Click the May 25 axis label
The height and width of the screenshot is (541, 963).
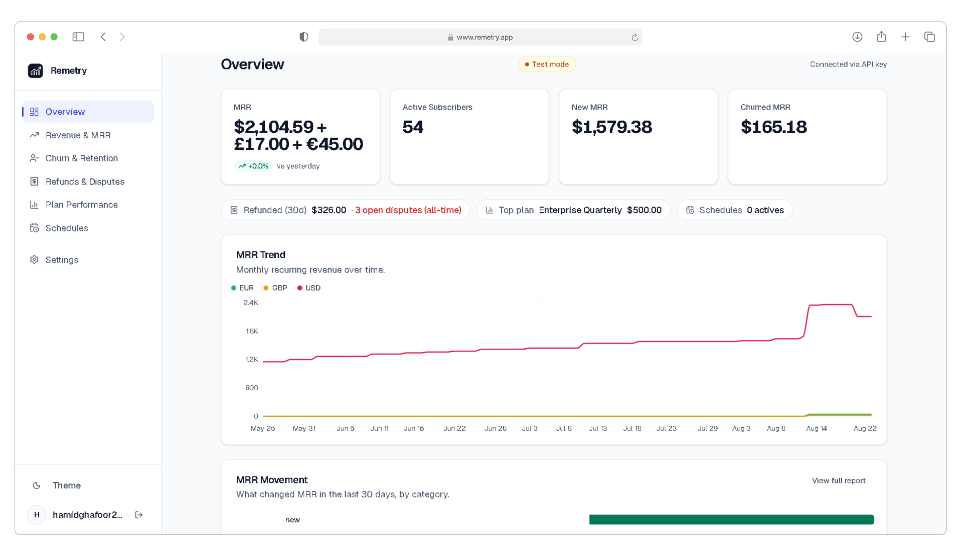[x=263, y=428]
